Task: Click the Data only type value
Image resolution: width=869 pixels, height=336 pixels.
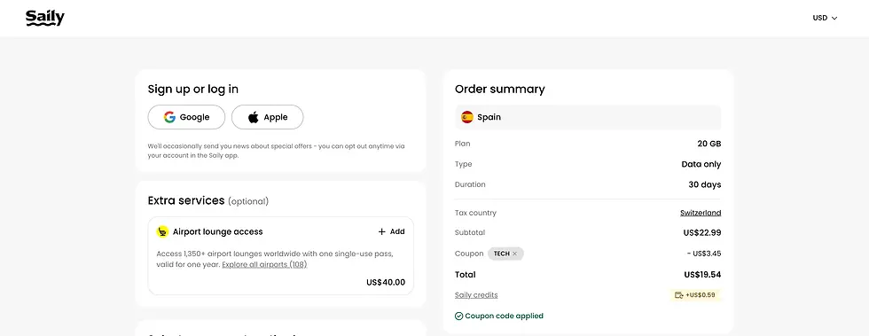Action: click(701, 164)
